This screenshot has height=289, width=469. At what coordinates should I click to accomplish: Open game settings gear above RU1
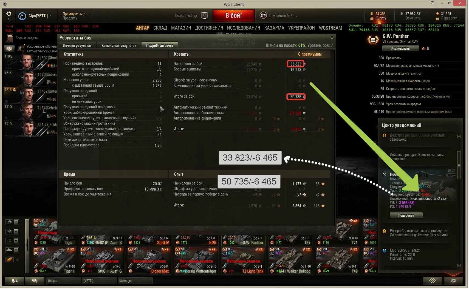9,14
